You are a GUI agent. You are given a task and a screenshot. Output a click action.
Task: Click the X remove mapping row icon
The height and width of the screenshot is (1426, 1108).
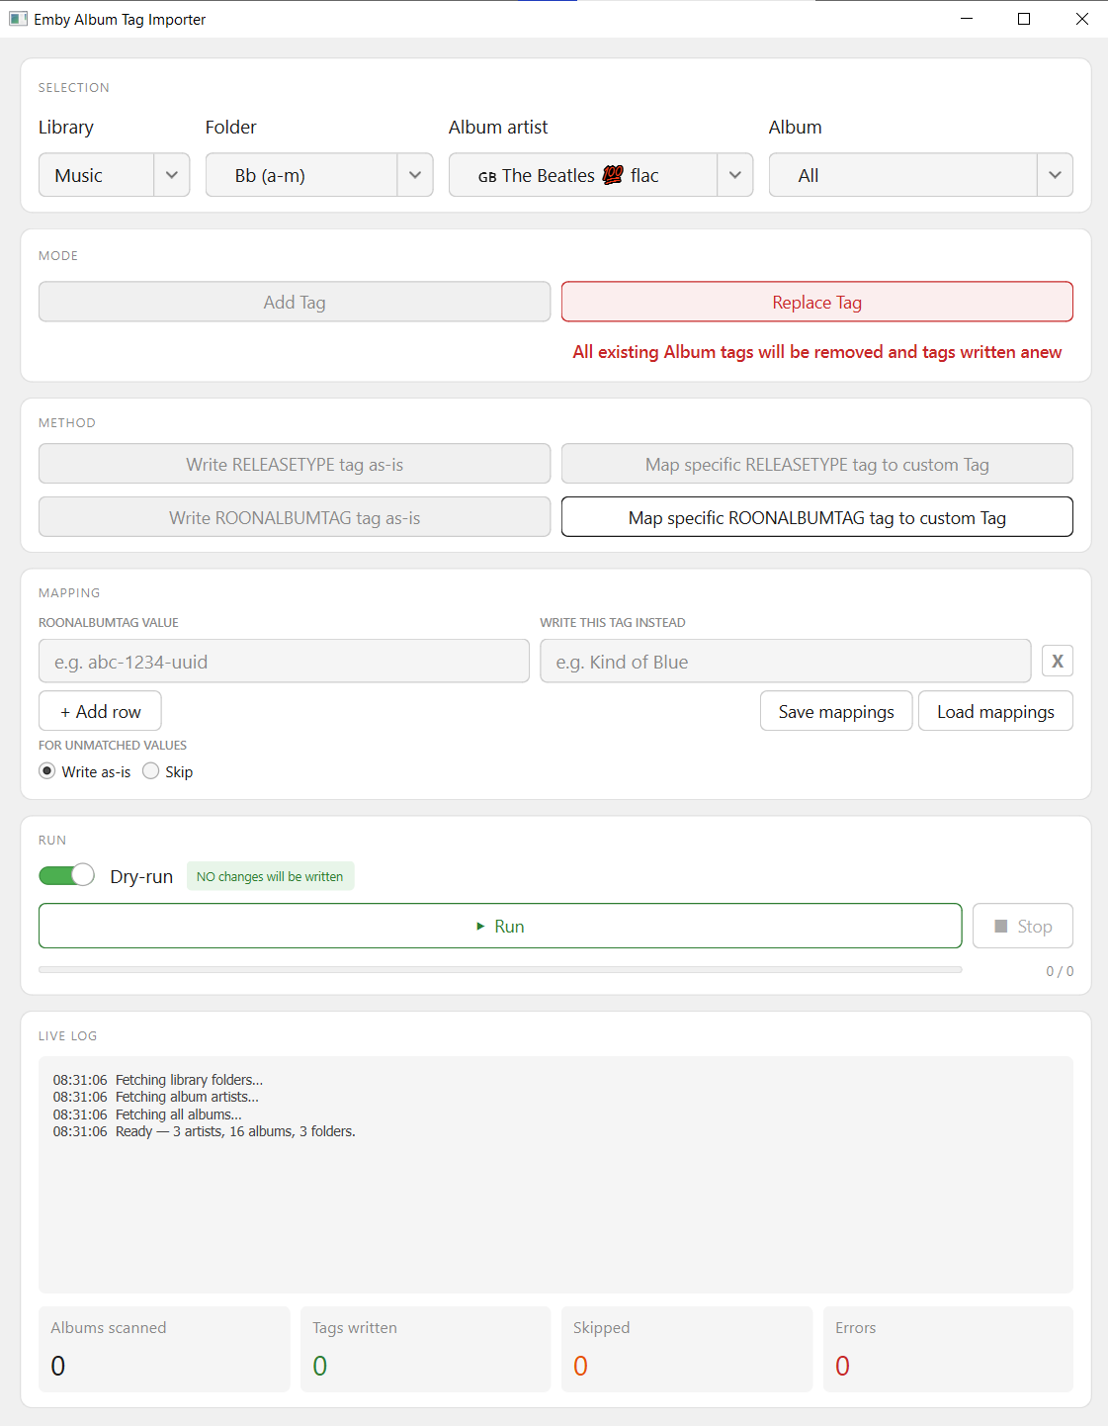(x=1057, y=662)
